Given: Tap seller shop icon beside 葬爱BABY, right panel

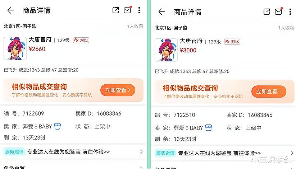Looking at the screenshot, I should point(208,128).
